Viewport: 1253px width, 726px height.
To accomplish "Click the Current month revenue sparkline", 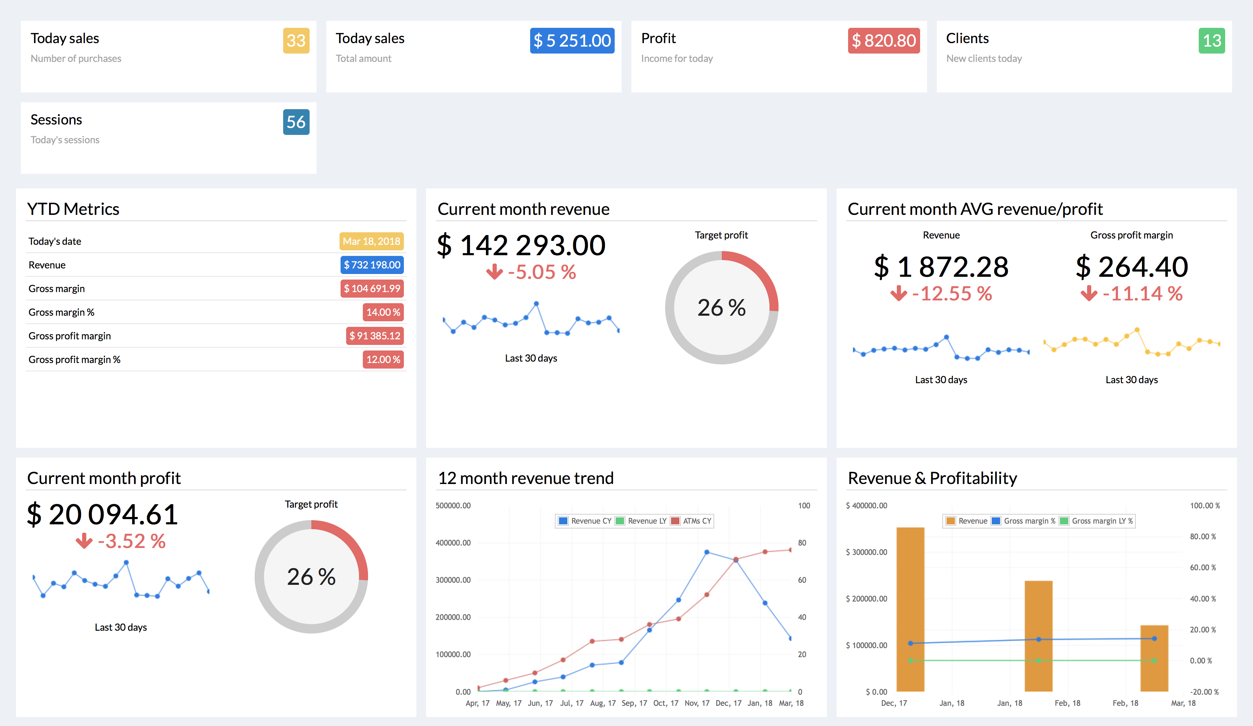I will pyautogui.click(x=531, y=318).
